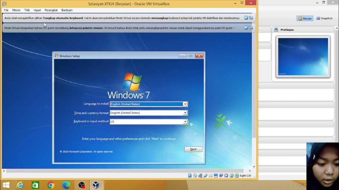Show hidden system tray icons arrow
Screen dimensions: 339x190
(x=296, y=185)
